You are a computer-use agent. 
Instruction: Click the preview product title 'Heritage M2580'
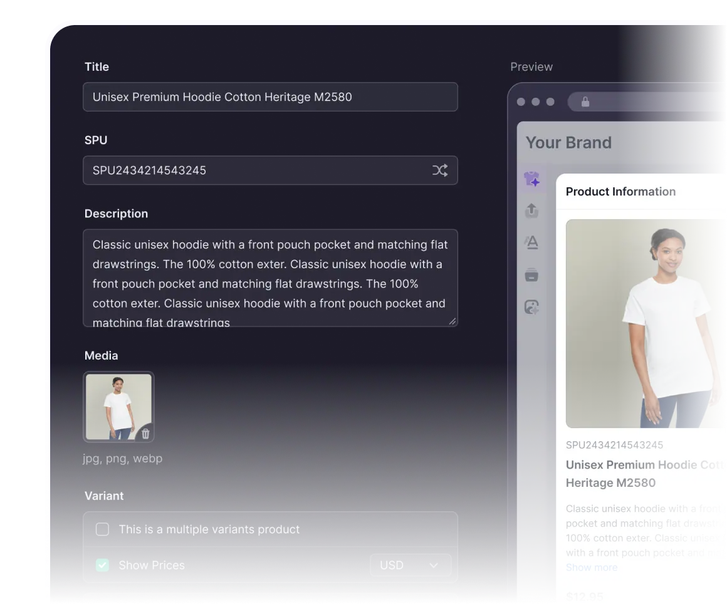point(610,482)
